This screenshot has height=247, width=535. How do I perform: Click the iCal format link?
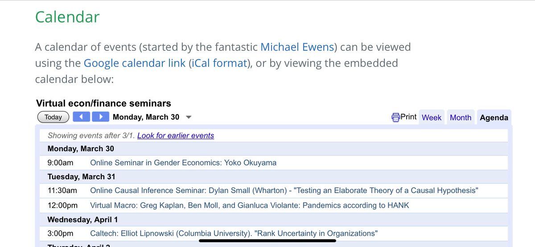point(219,63)
